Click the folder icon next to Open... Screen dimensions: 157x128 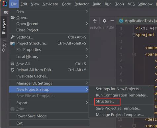[13, 18]
